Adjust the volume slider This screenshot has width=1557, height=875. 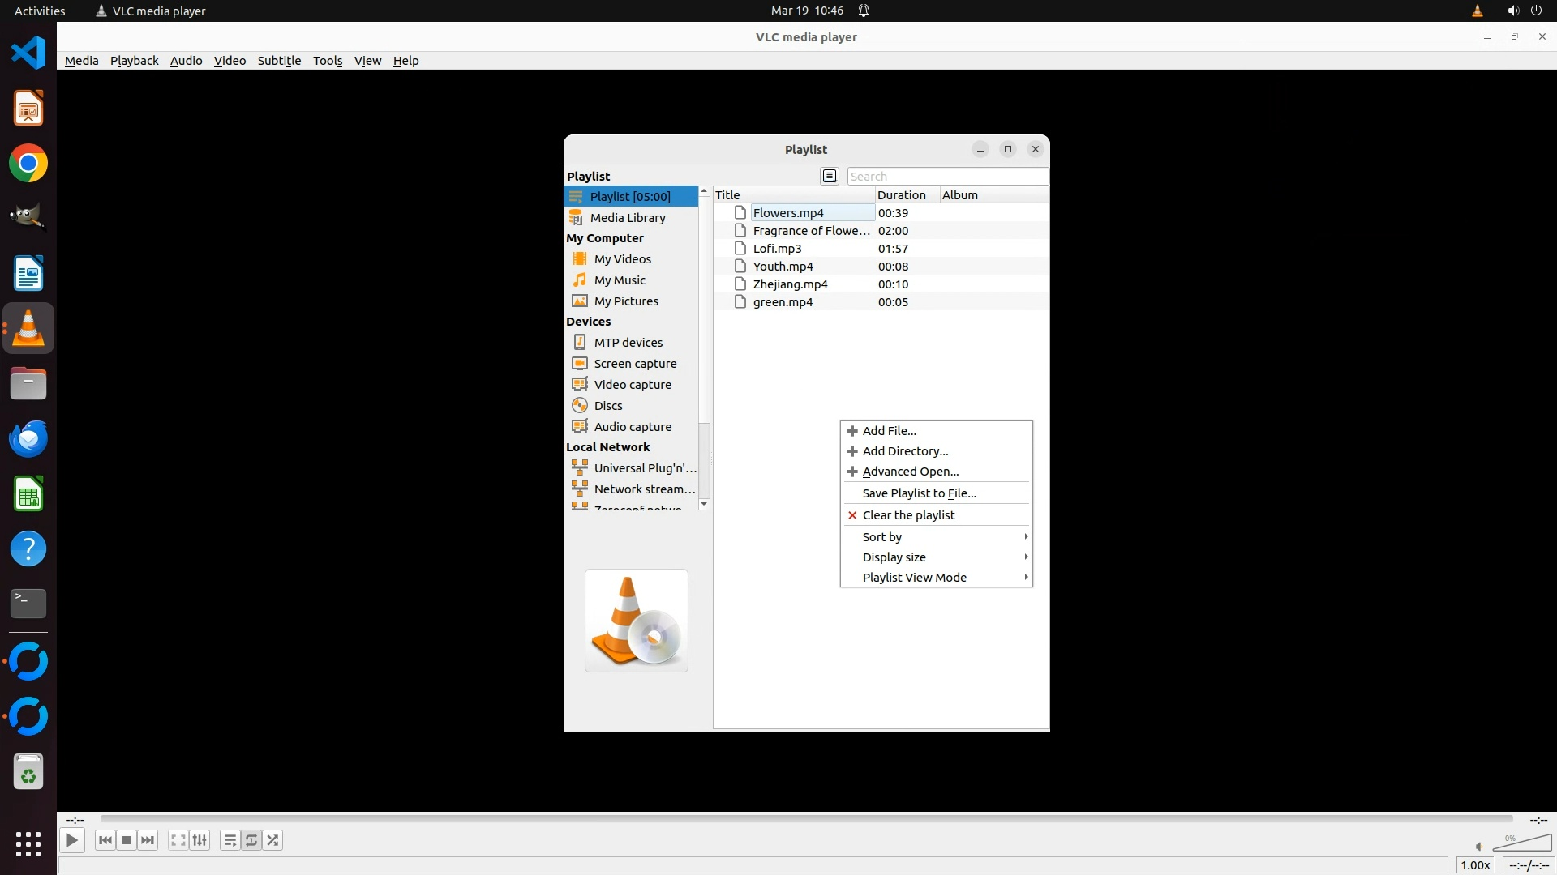[x=1522, y=843]
